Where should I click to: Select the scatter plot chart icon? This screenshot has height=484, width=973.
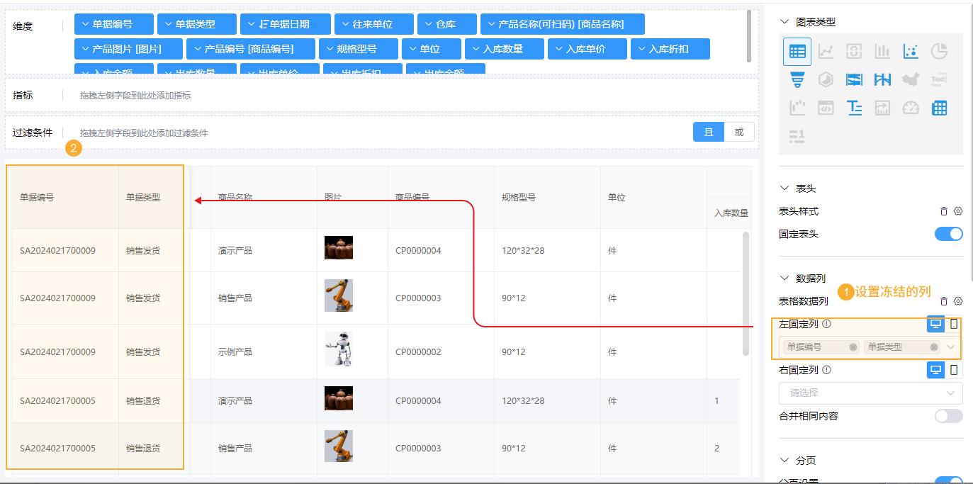pyautogui.click(x=911, y=51)
